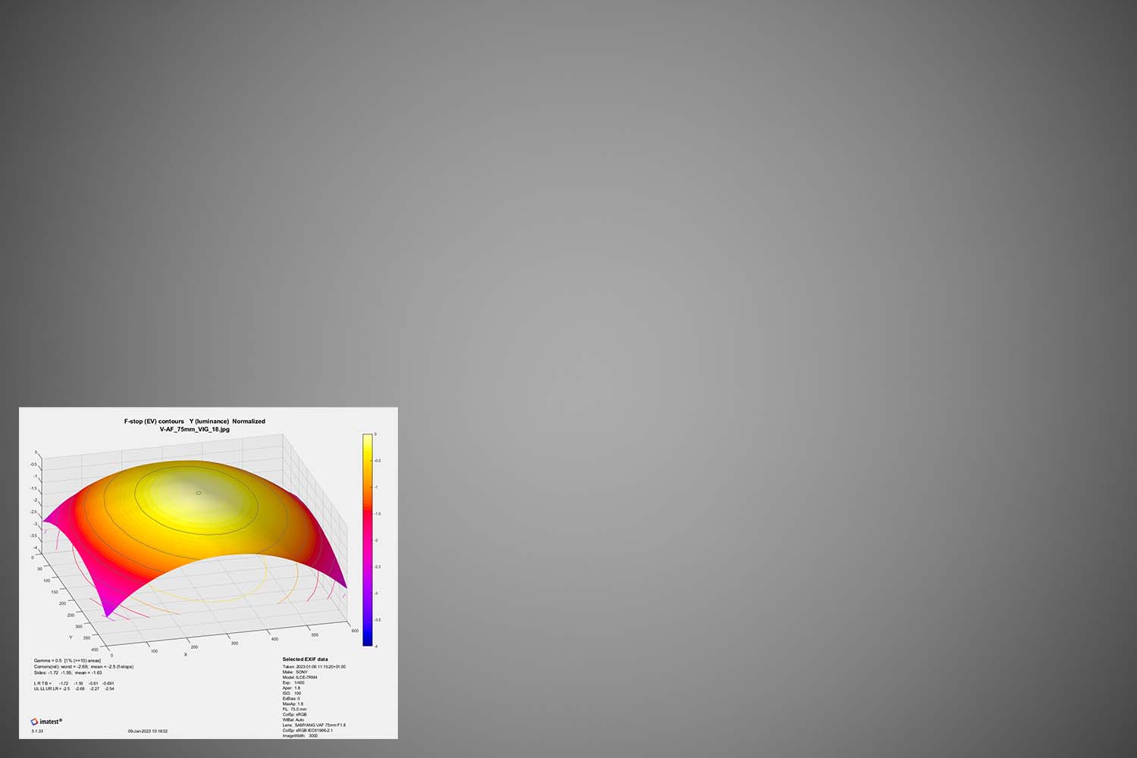
Task: Click the 'Gamma = 0.5' text line
Action: pyautogui.click(x=67, y=660)
